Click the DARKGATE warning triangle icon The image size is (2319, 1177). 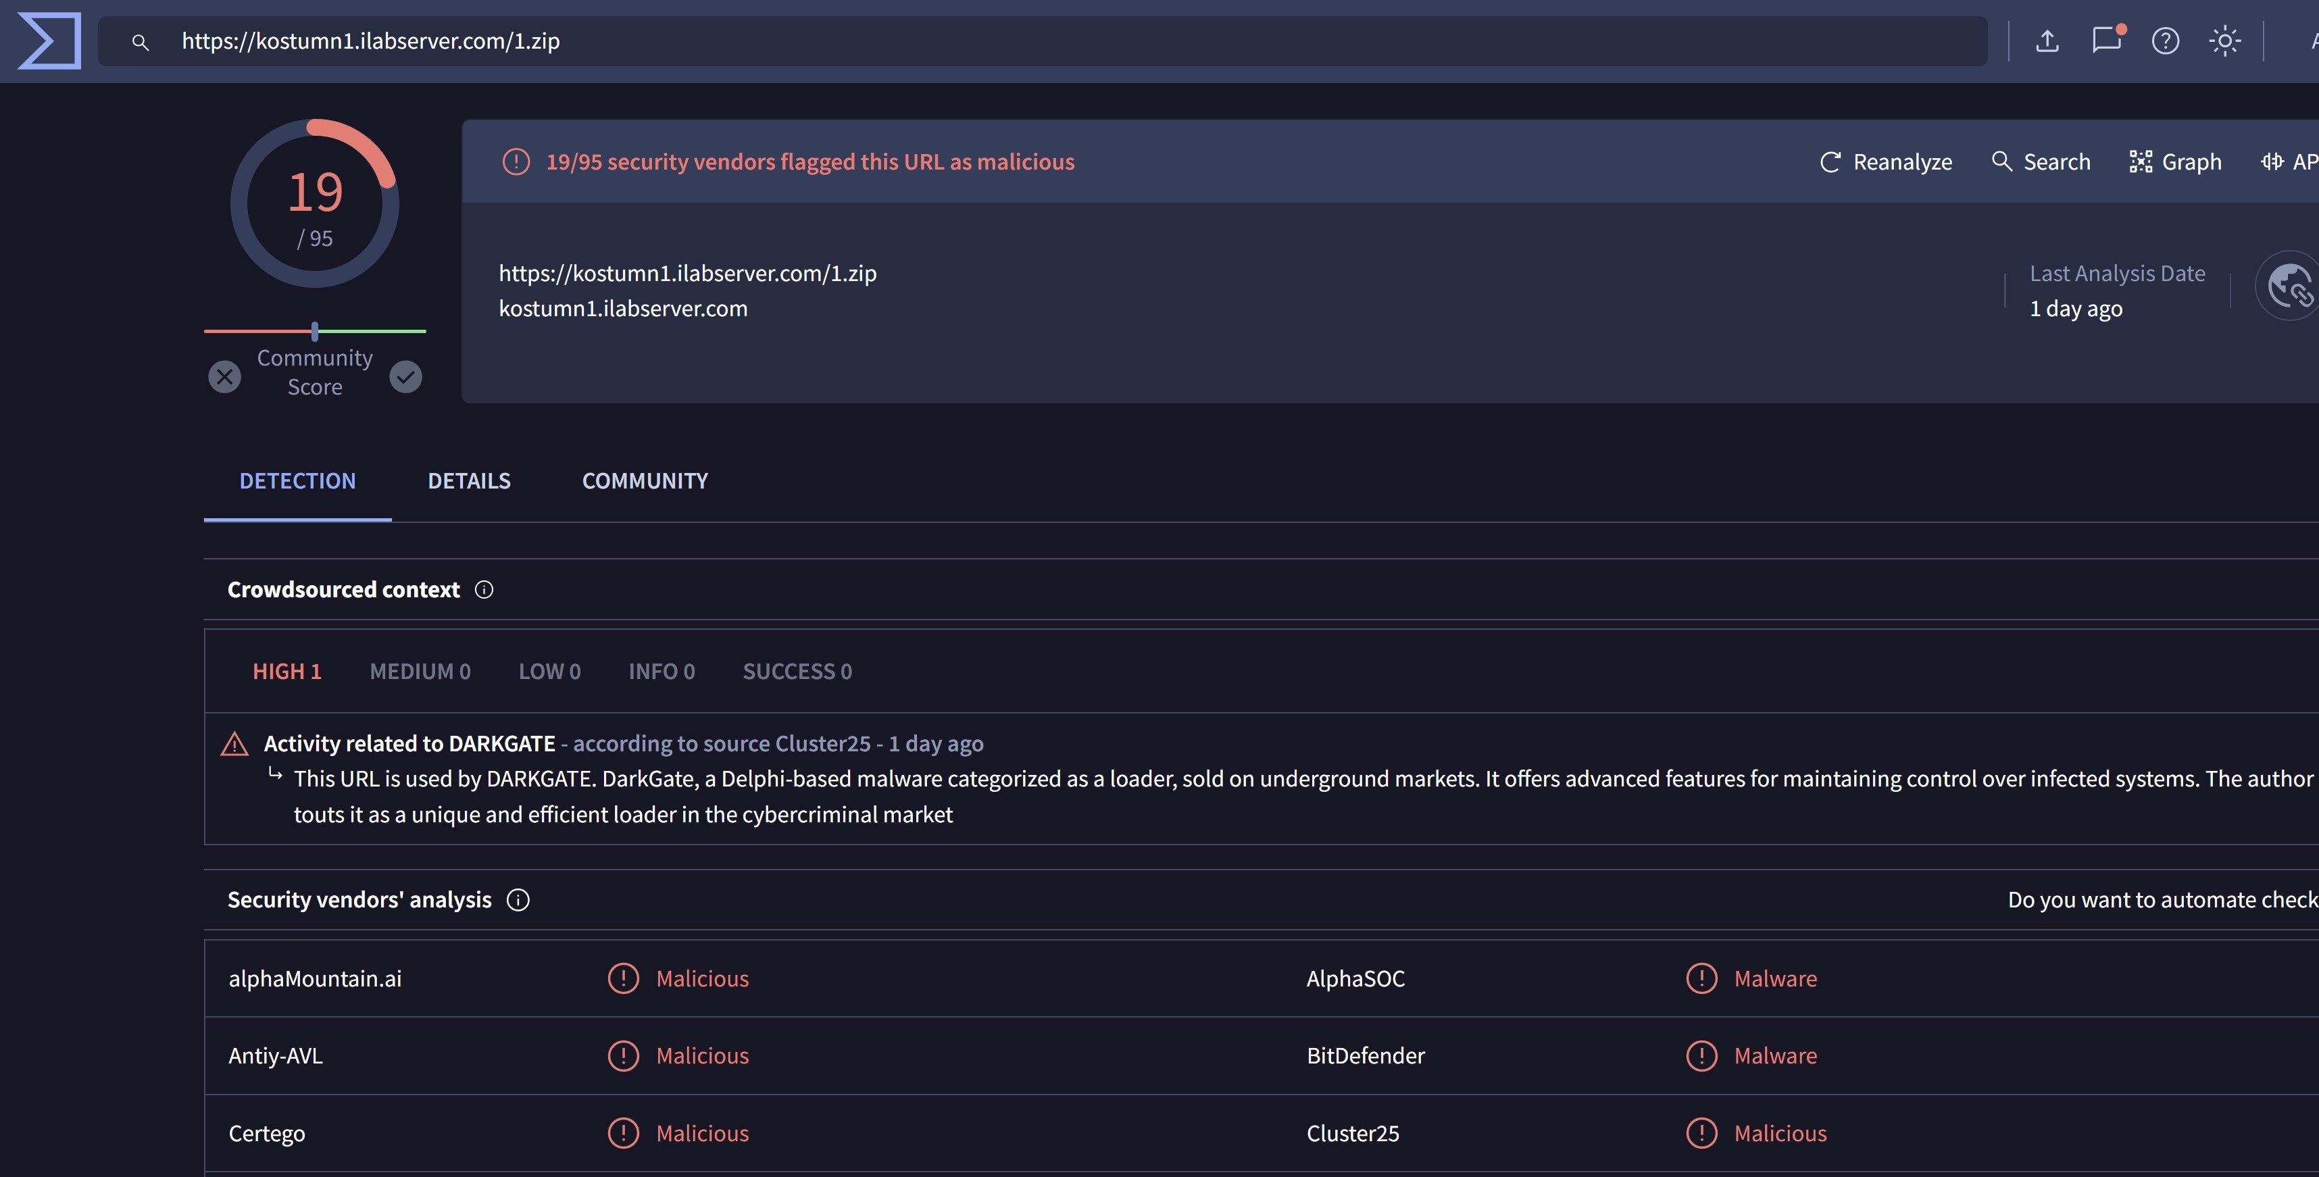pyautogui.click(x=235, y=744)
